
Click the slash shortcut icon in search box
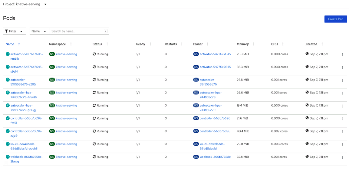click(105, 31)
